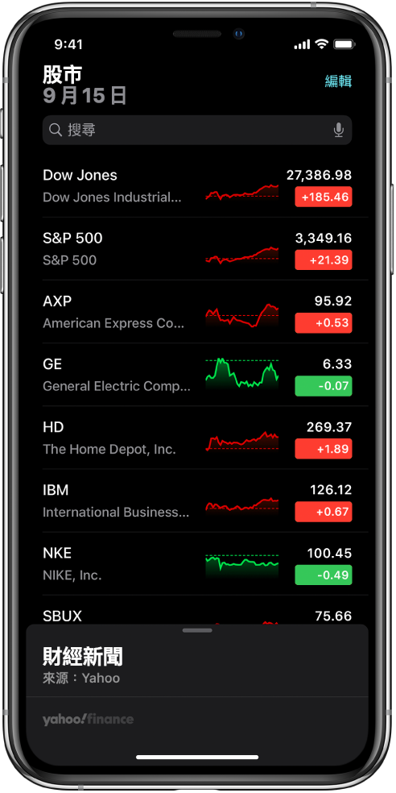Toggle the NKE -0.49 change badge
Image resolution: width=396 pixels, height=793 pixels.
[x=324, y=575]
